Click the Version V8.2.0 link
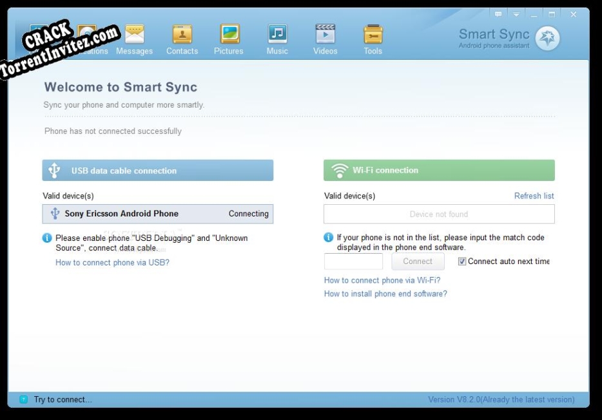Screen dimensions: 602x420 click(x=501, y=399)
